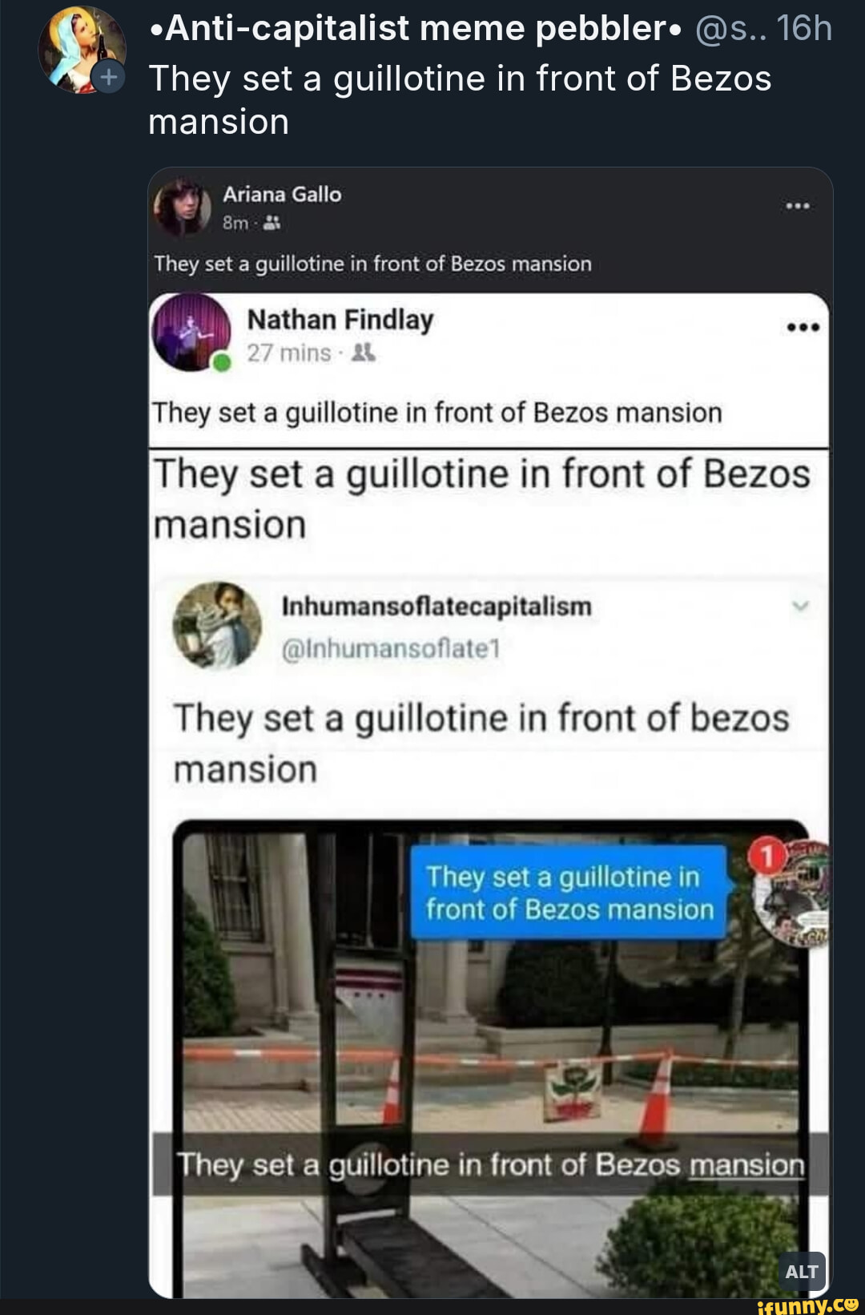Expand the chevron on the Inhumansoflatecapitalism post
The height and width of the screenshot is (1315, 865).
[801, 607]
